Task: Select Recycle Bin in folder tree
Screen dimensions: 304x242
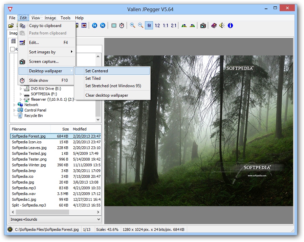Action: [34, 116]
